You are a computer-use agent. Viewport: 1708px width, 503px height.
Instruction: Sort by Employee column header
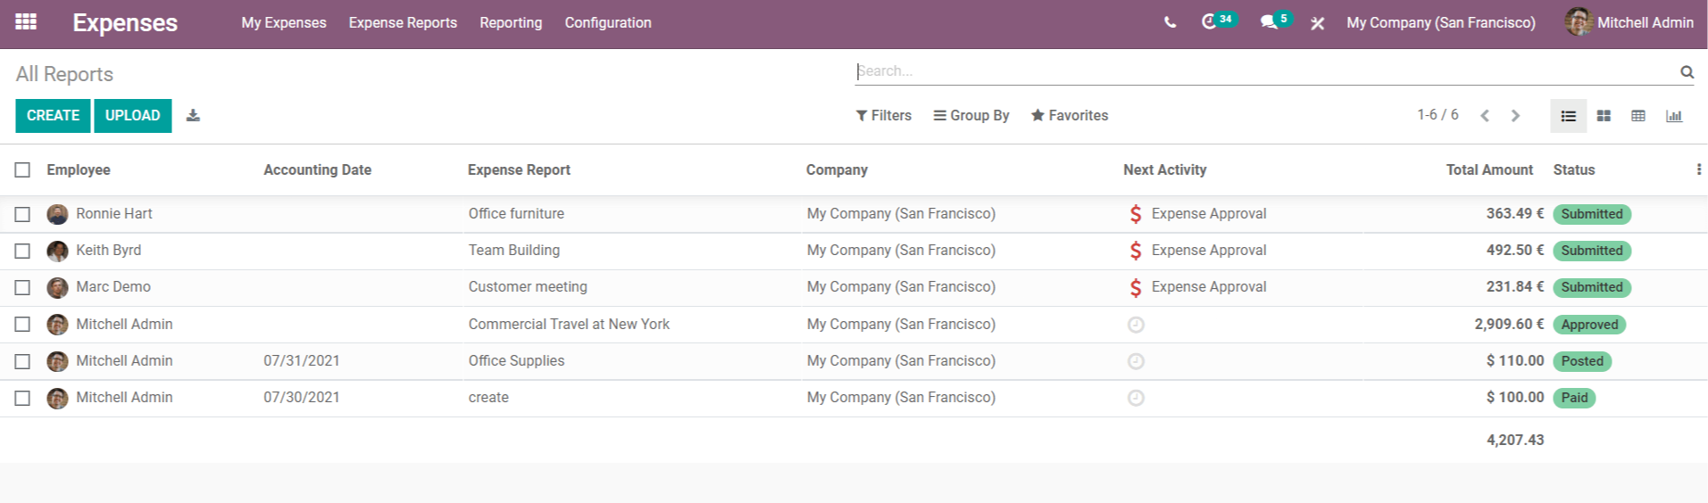[x=79, y=169]
